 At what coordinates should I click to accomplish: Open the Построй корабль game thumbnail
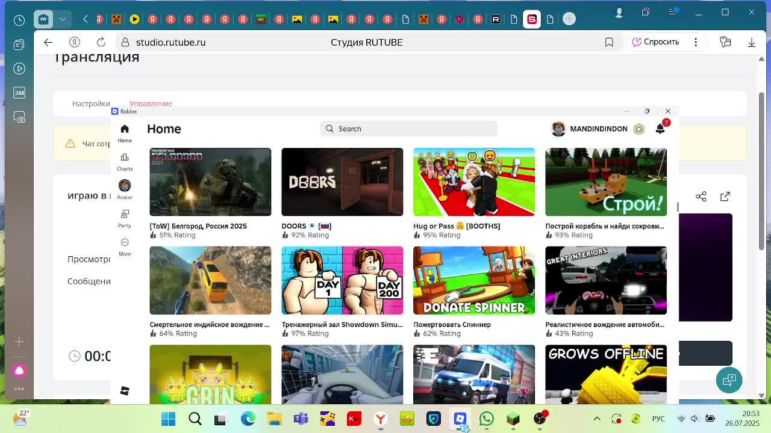606,182
